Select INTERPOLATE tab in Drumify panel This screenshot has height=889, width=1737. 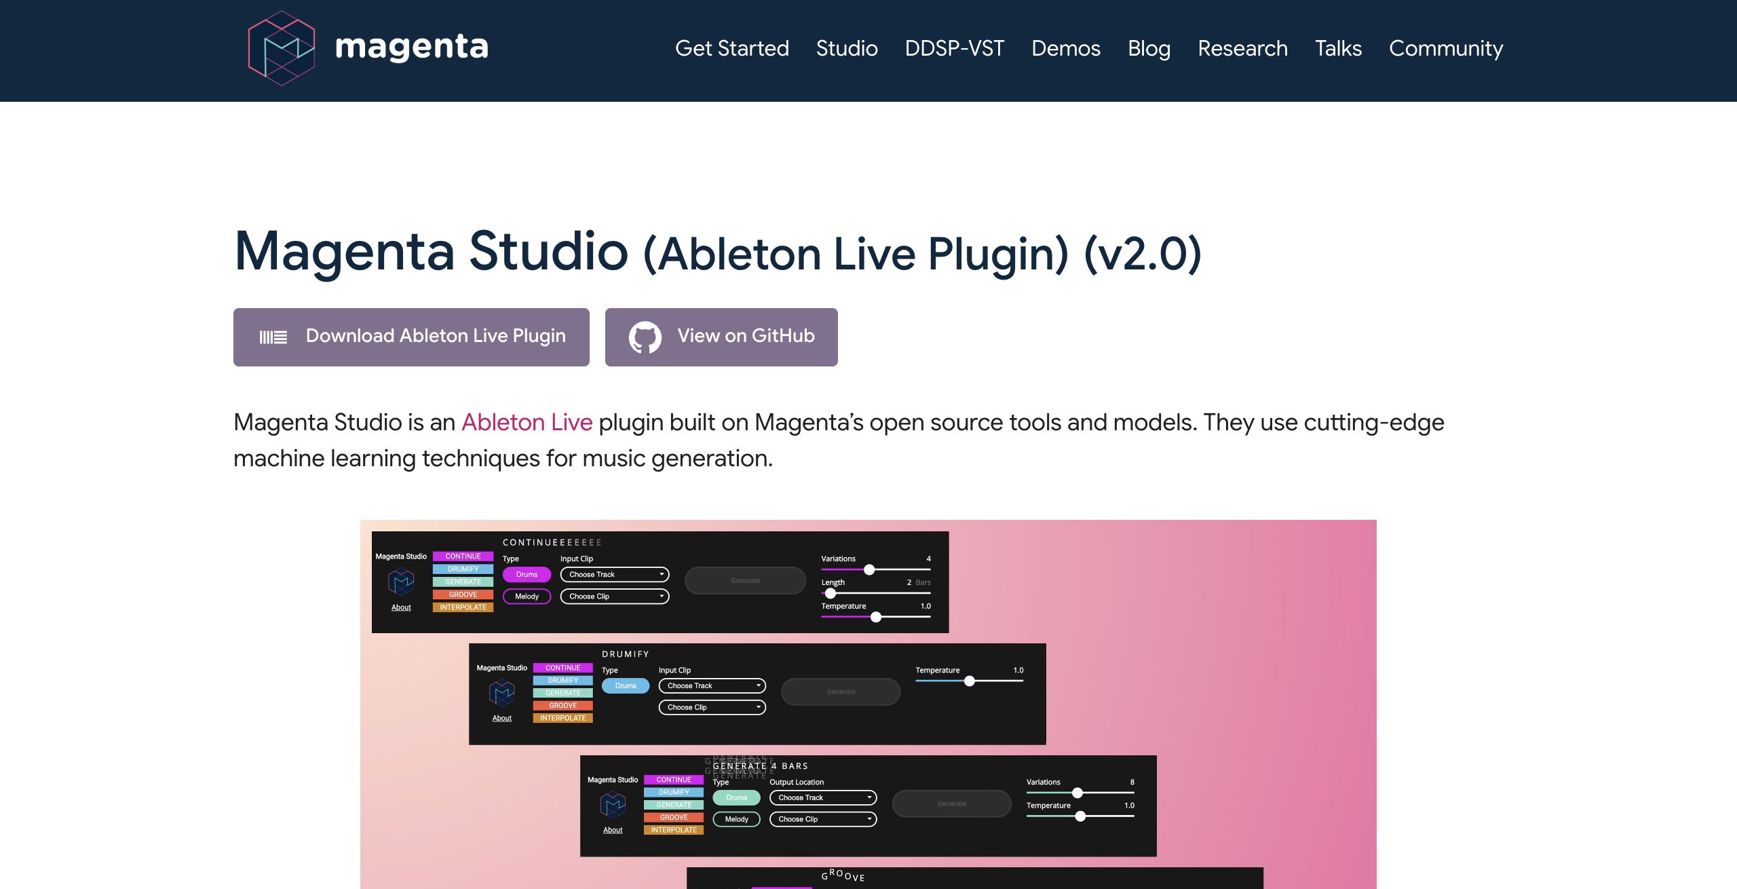pyautogui.click(x=562, y=719)
